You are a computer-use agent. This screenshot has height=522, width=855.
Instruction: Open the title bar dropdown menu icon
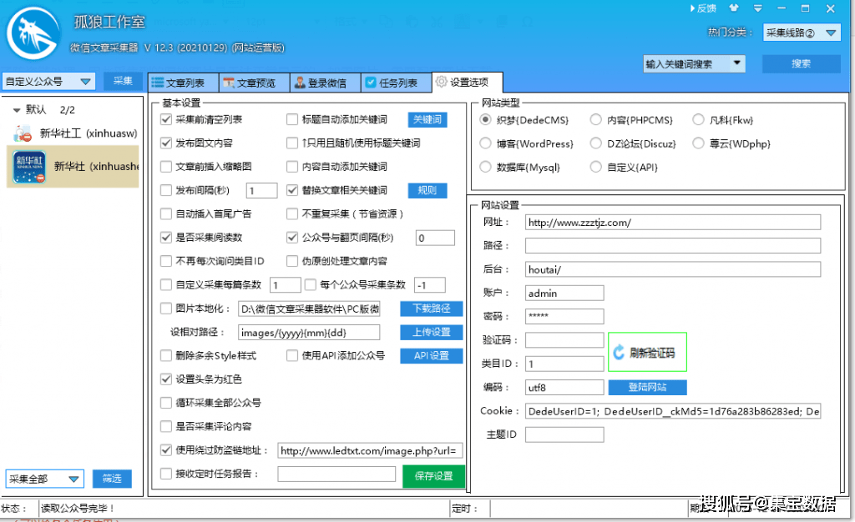pyautogui.click(x=757, y=8)
